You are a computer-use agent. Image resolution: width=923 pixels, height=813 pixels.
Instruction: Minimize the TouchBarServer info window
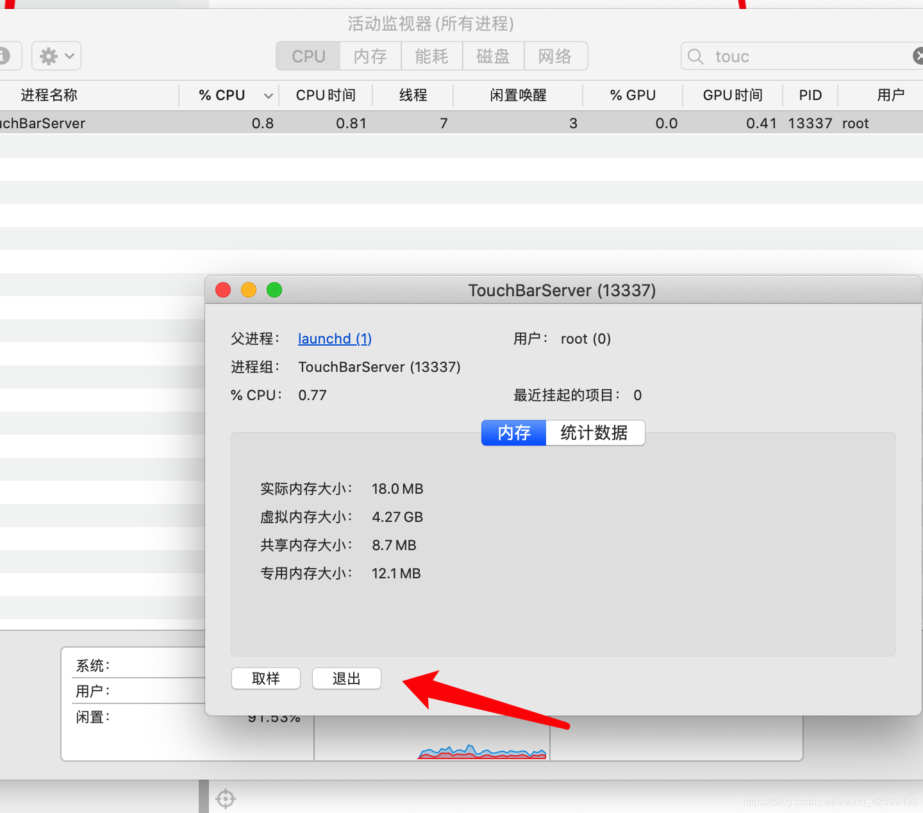(249, 290)
